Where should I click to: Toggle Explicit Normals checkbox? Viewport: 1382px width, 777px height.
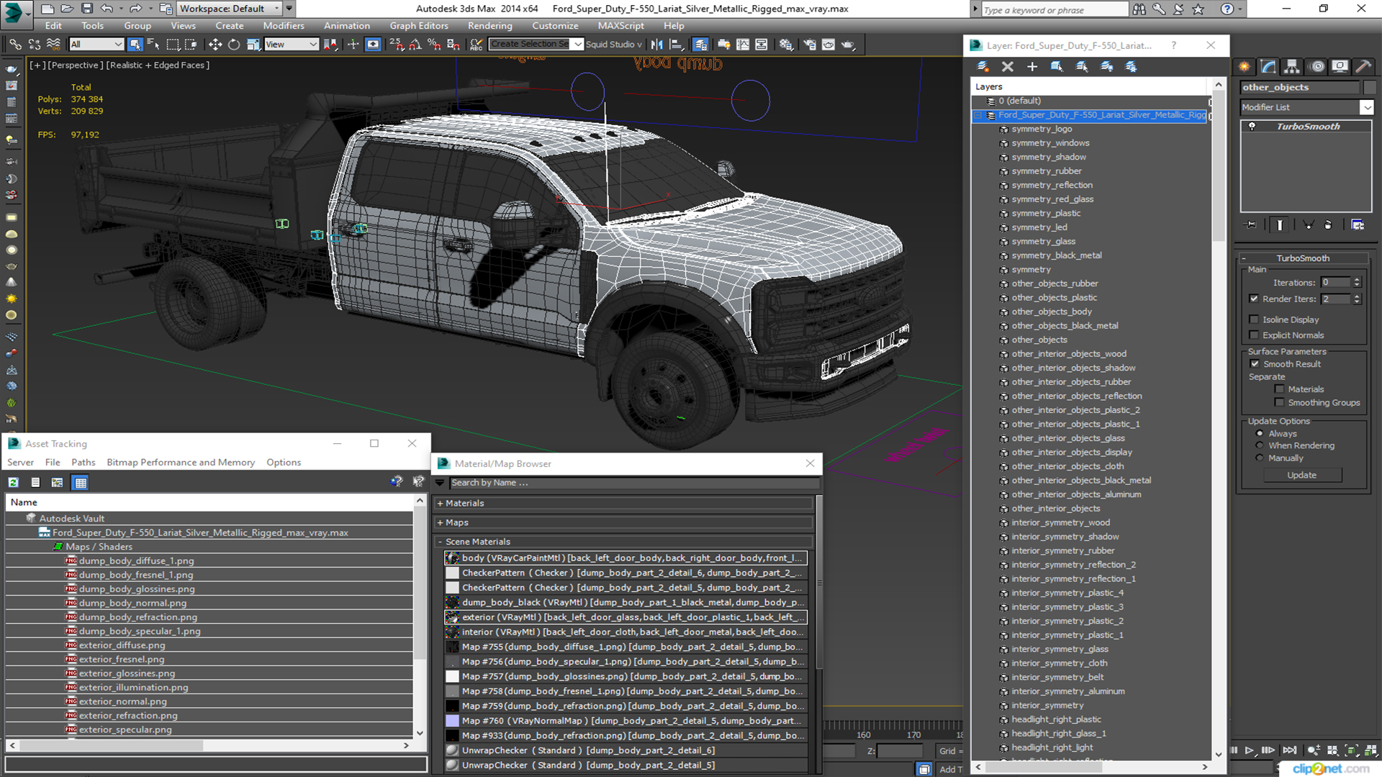pyautogui.click(x=1254, y=335)
